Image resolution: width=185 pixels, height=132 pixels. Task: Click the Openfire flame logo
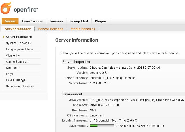[x=6, y=8]
